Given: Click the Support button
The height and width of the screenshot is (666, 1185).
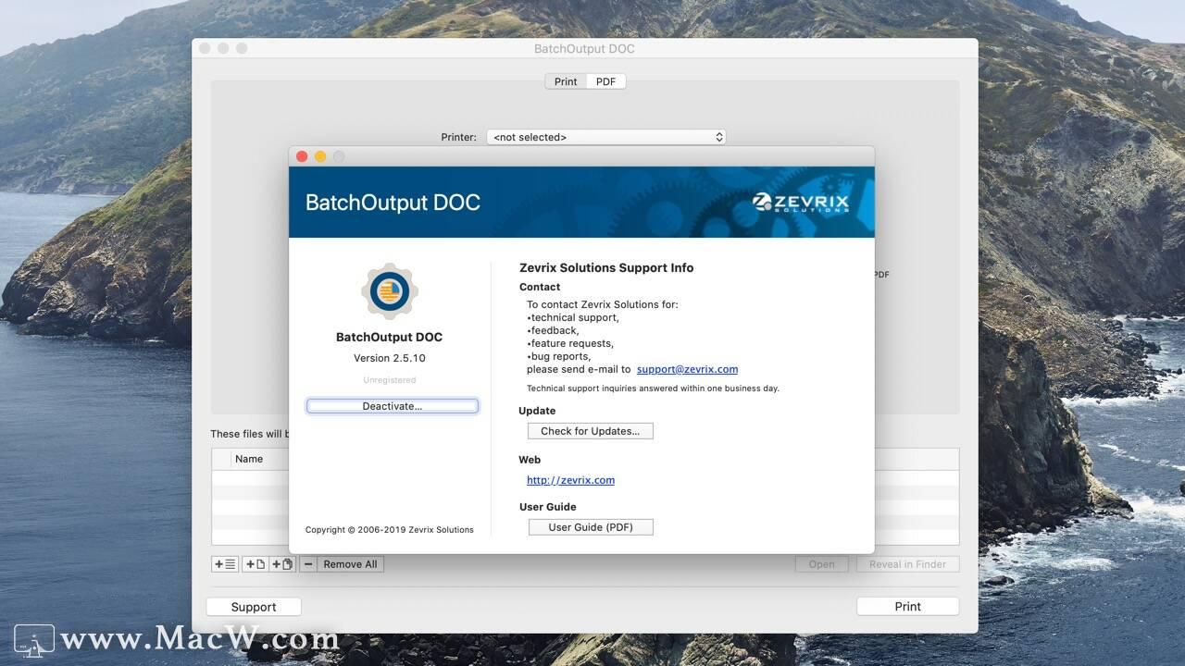Looking at the screenshot, I should (253, 606).
